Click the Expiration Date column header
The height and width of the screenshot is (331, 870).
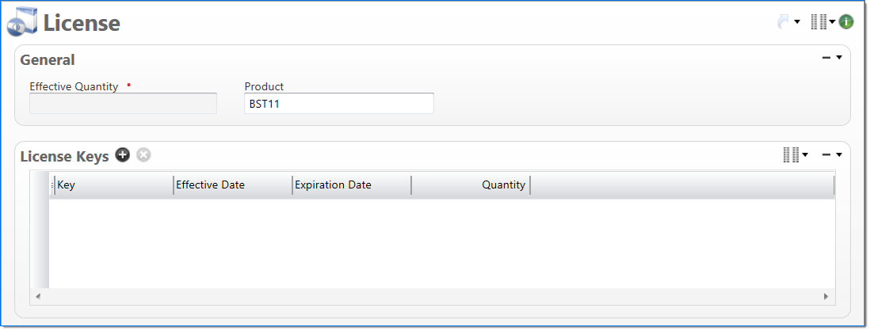coord(351,185)
